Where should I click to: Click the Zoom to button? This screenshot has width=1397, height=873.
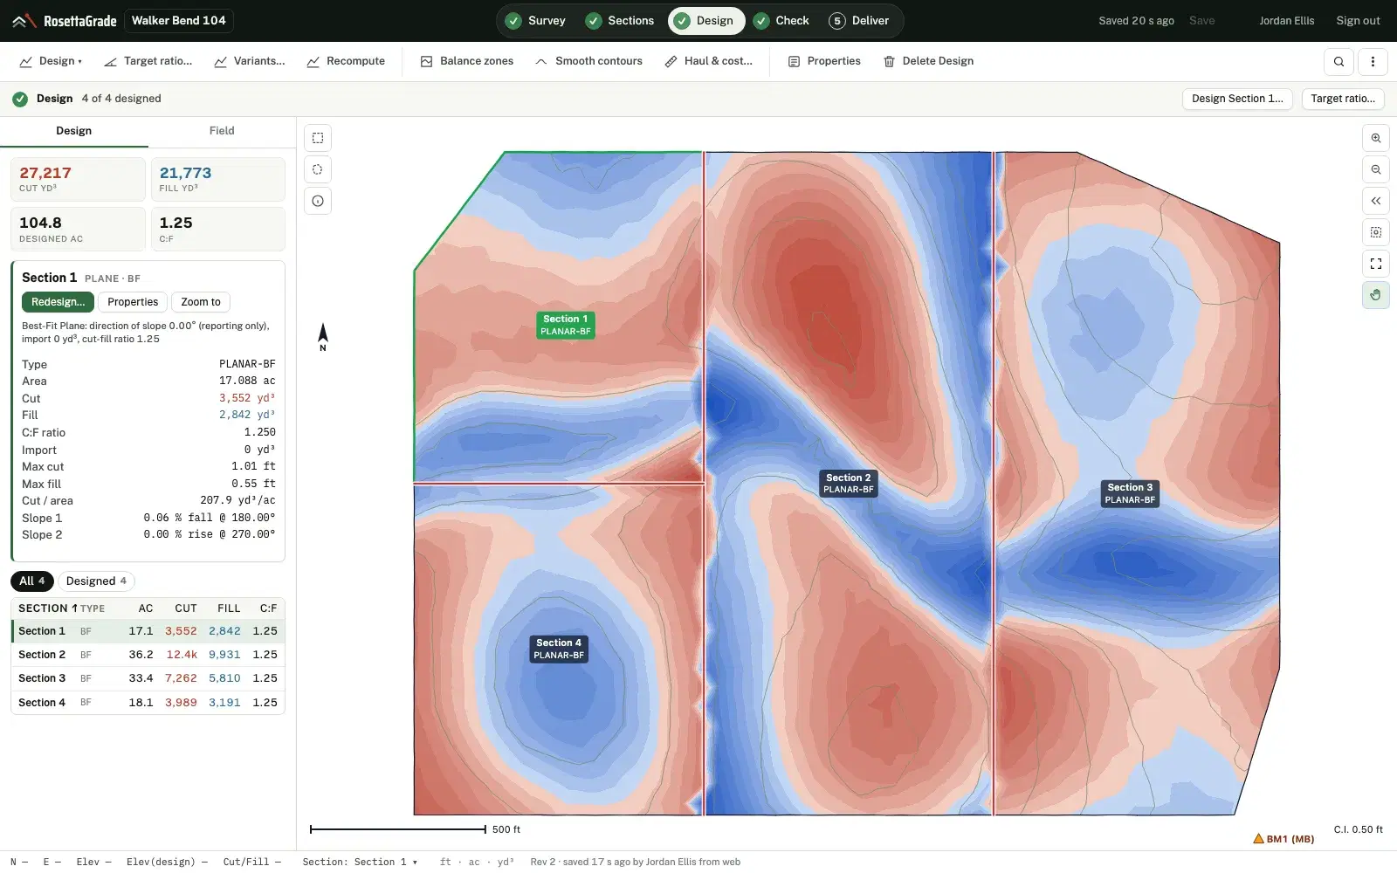tap(201, 302)
